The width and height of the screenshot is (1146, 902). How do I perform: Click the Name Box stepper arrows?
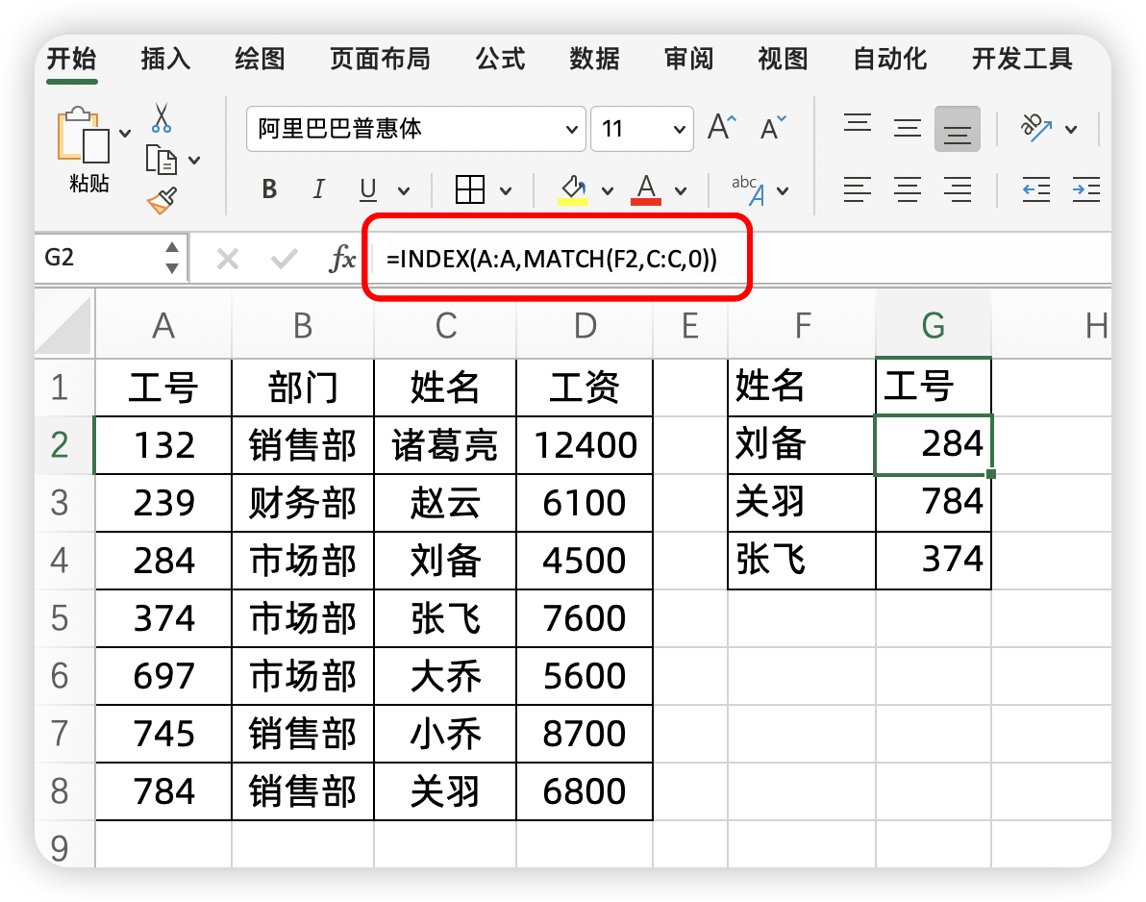pos(172,258)
